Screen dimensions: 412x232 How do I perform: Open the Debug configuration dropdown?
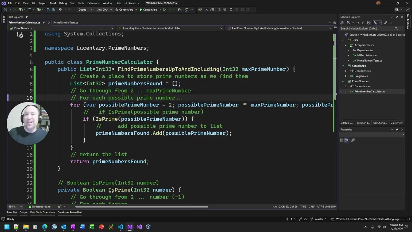[85, 10]
